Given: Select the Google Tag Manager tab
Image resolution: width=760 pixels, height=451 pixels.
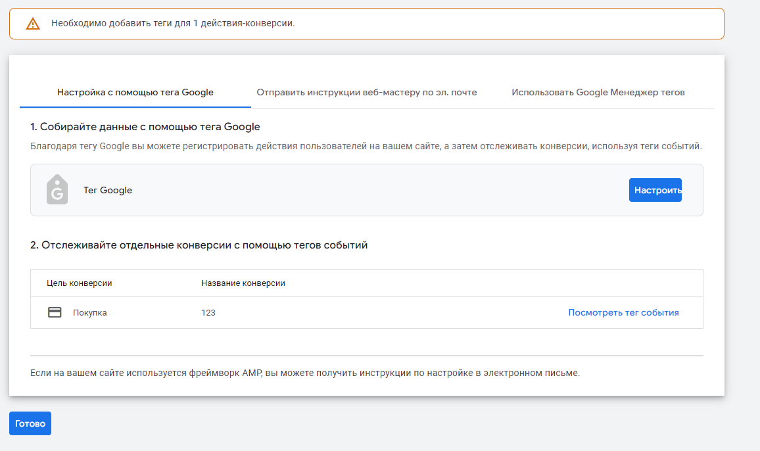Looking at the screenshot, I should point(598,93).
